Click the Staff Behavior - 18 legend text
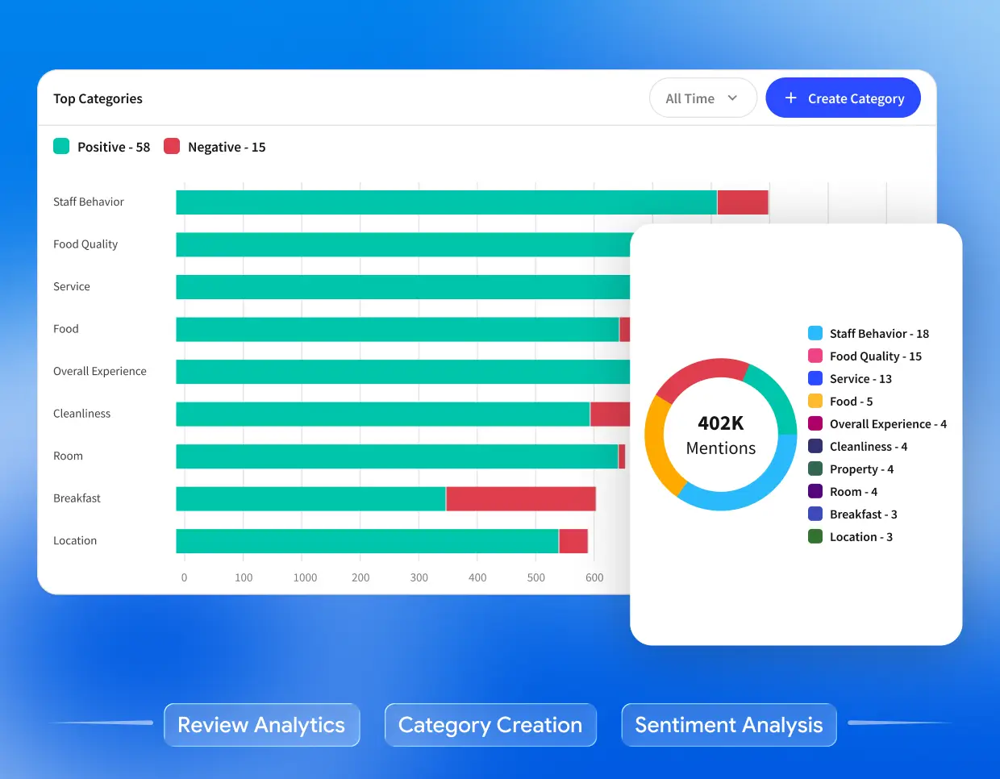The width and height of the screenshot is (1000, 779). click(x=879, y=334)
